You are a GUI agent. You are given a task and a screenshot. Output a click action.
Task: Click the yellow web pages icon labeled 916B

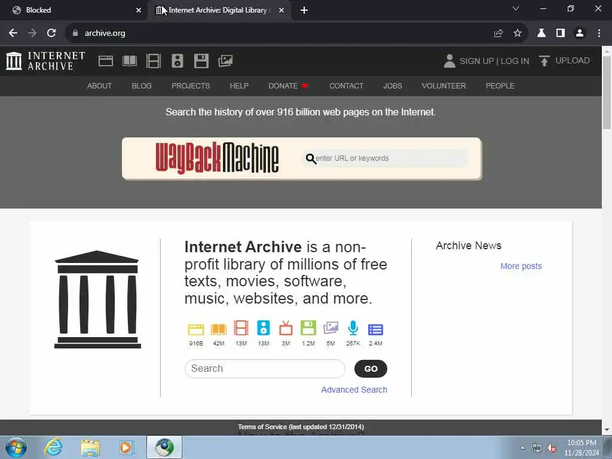(x=196, y=329)
